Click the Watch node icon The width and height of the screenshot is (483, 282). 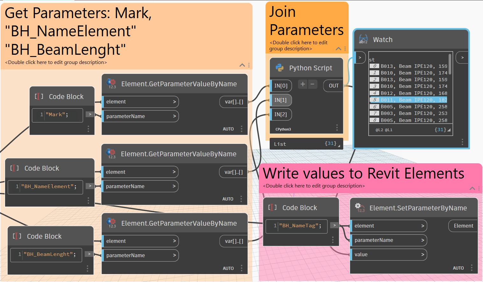pyautogui.click(x=363, y=39)
